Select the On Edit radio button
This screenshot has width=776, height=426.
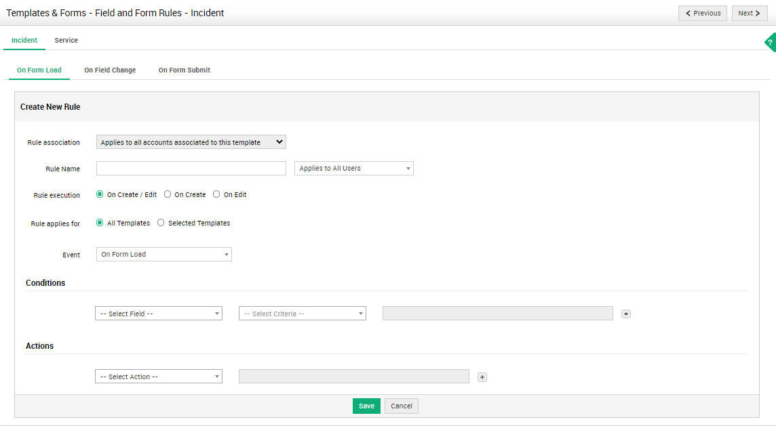coord(216,194)
